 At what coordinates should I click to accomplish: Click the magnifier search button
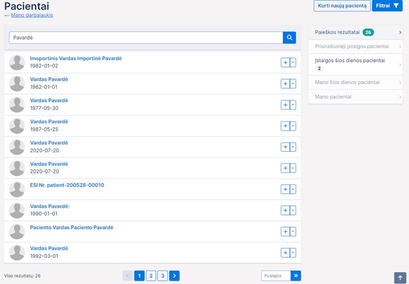[x=290, y=38]
